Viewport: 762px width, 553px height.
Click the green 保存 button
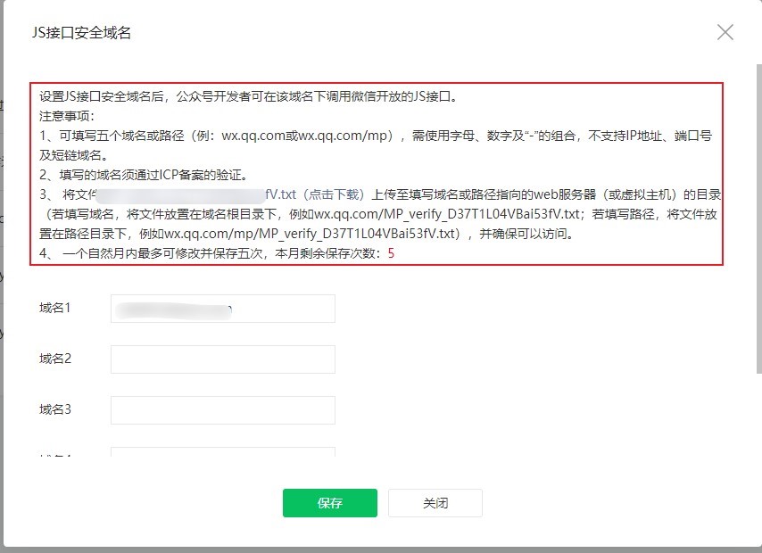(330, 503)
